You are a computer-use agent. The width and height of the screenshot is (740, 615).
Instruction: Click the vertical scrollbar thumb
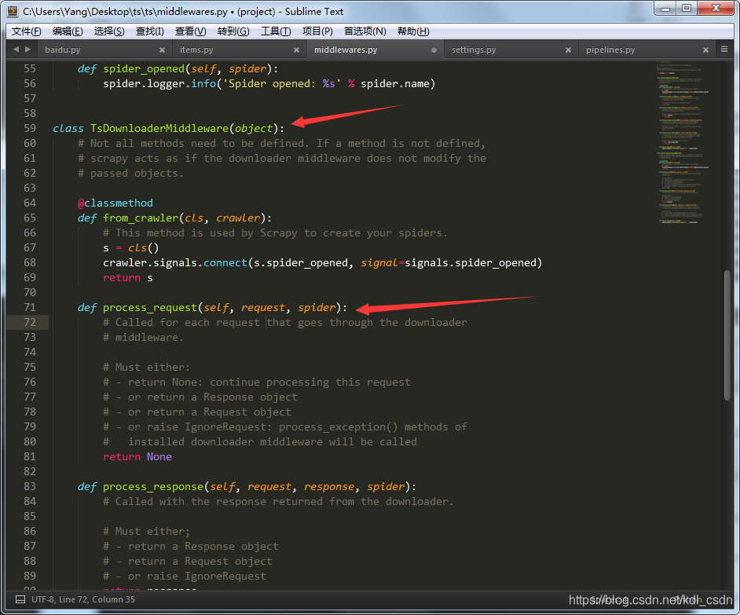727,335
